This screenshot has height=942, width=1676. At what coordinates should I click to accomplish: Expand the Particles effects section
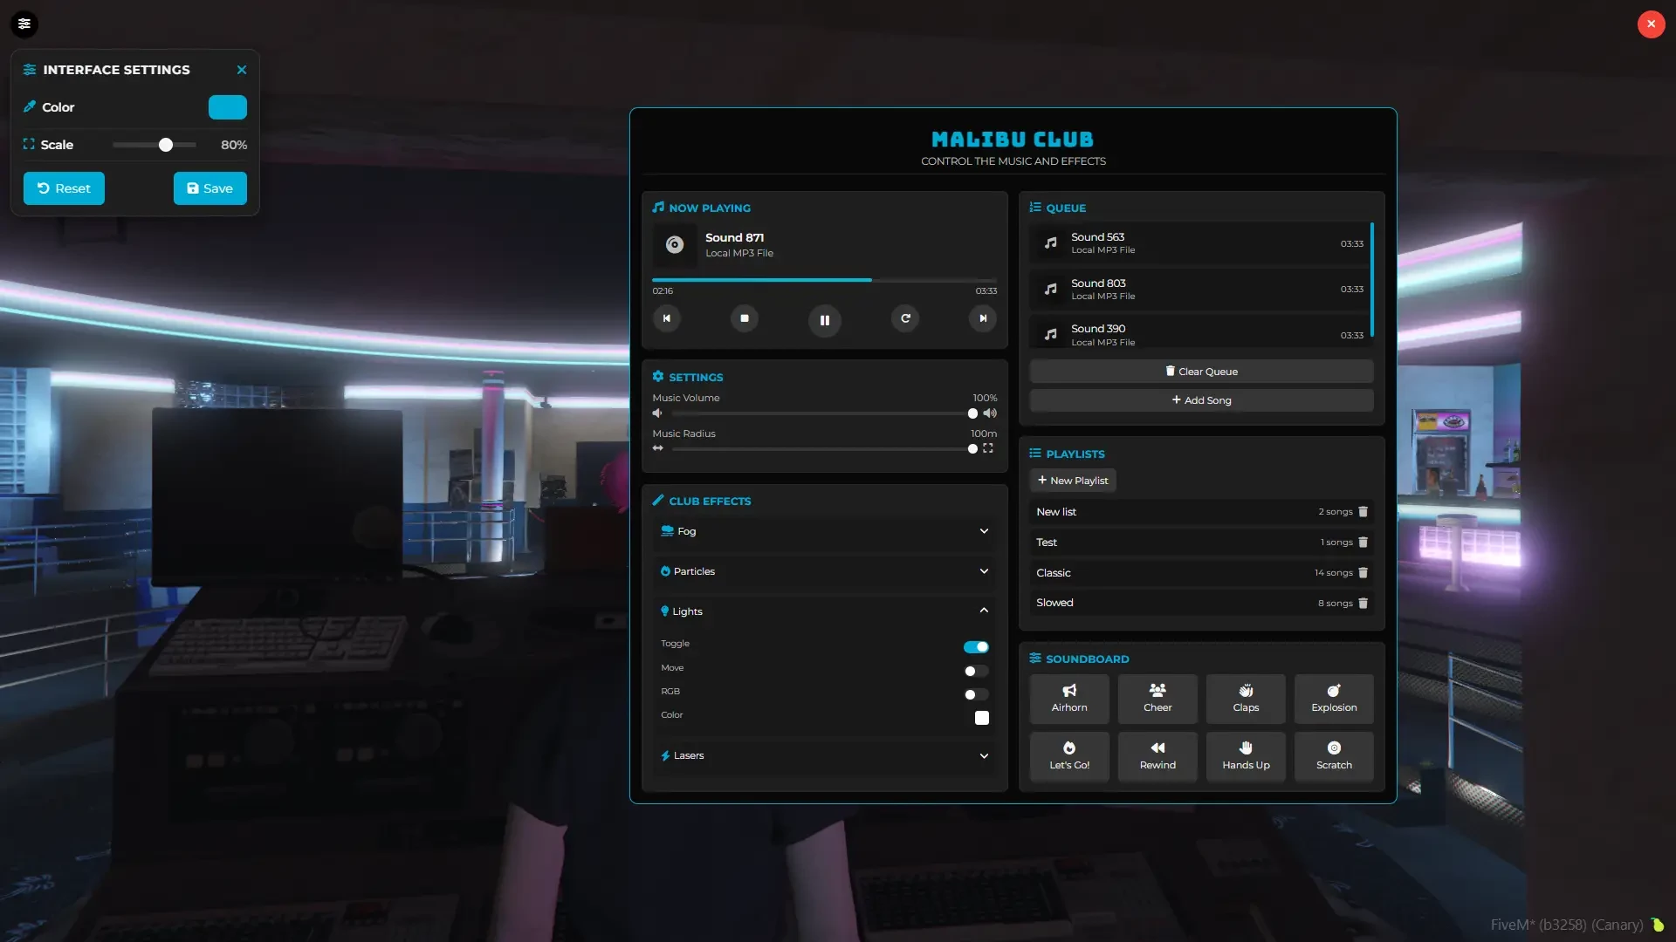pos(825,571)
